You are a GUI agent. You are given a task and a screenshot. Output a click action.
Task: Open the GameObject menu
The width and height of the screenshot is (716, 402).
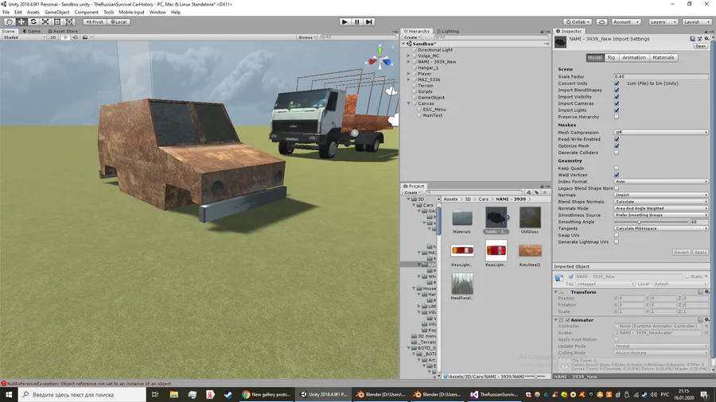[57, 12]
